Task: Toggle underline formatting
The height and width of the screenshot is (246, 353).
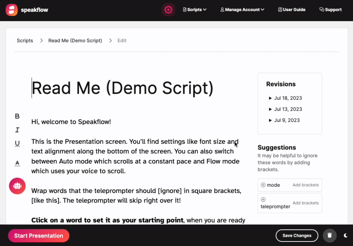Action: [17, 143]
